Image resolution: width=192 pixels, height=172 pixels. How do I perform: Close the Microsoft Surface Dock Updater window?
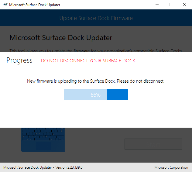(185, 5)
